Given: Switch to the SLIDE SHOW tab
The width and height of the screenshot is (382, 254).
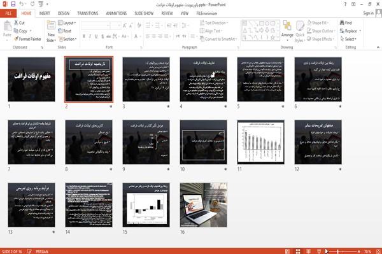Looking at the screenshot, I should pos(144,13).
